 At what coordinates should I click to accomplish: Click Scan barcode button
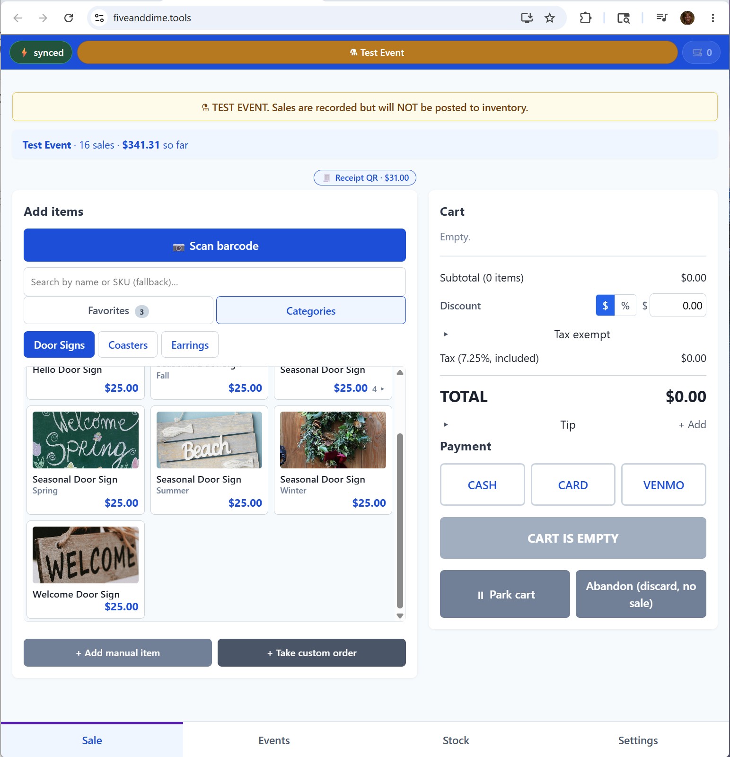coord(215,245)
